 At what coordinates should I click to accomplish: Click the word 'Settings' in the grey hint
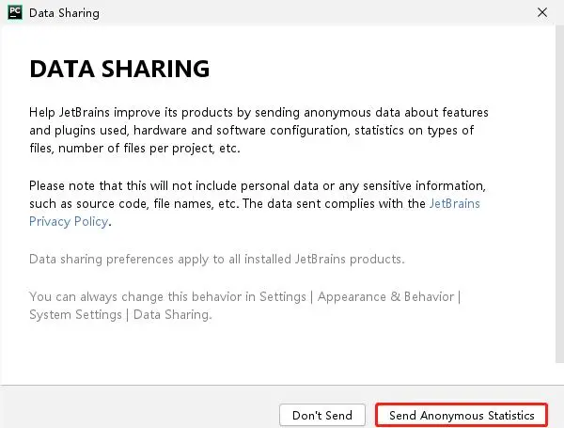(x=283, y=297)
